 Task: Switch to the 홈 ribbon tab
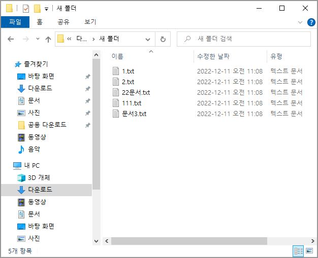[40, 22]
